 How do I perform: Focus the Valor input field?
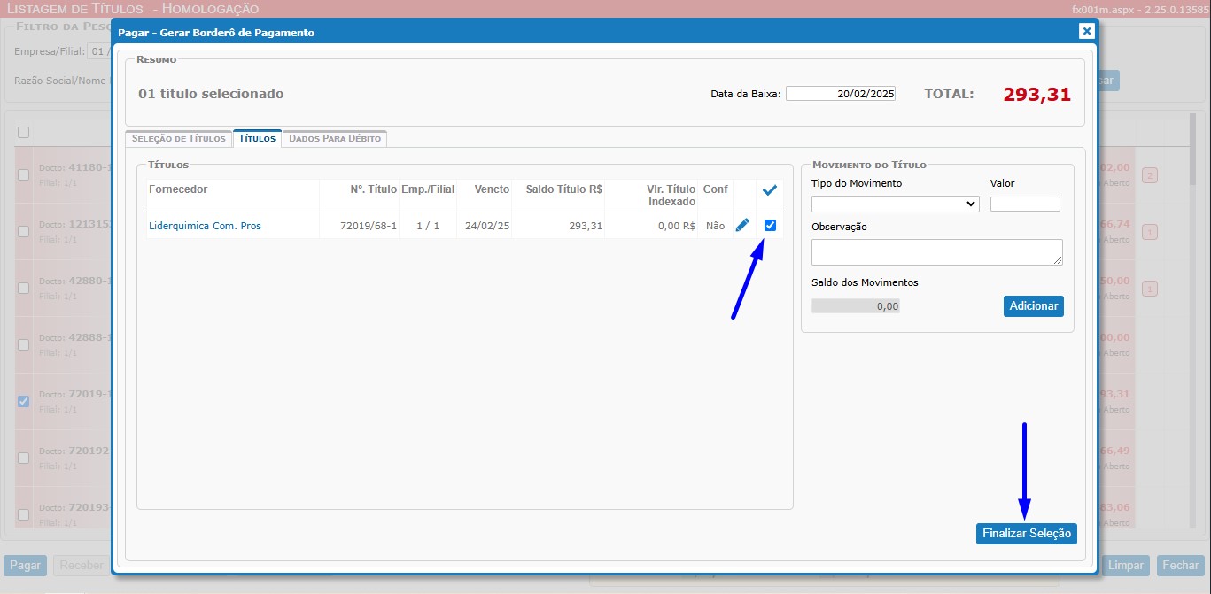click(x=1025, y=204)
